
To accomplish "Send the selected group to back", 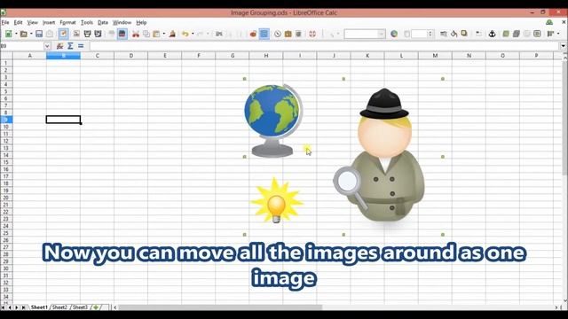I will pyautogui.click(x=517, y=34).
